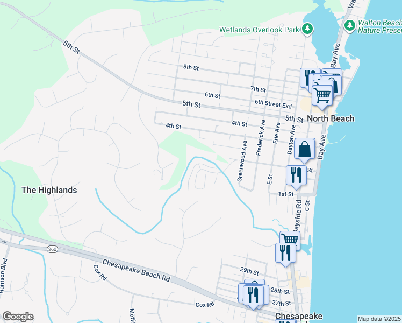
Task: Select The Highlands neighborhood label
Action: pyautogui.click(x=49, y=190)
